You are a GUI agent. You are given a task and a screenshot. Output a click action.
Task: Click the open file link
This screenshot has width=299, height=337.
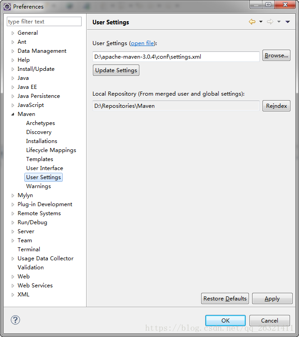142,43
